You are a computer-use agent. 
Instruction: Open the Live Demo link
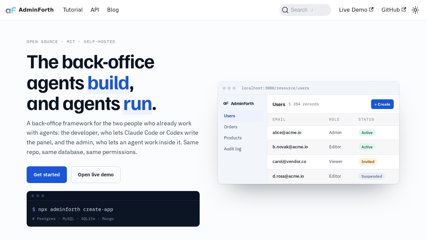coord(356,10)
